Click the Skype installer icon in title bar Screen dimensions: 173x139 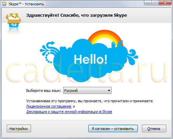tap(4, 4)
